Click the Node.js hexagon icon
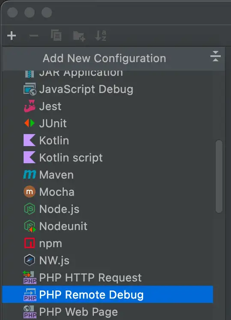Image resolution: width=231 pixels, height=320 pixels. point(30,209)
